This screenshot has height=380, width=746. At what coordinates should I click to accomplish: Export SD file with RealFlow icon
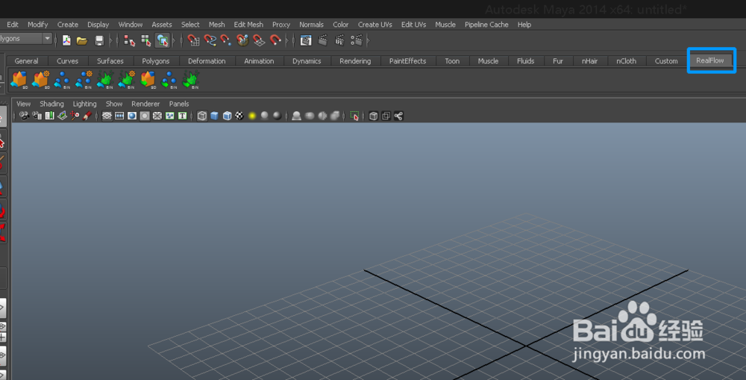click(148, 80)
